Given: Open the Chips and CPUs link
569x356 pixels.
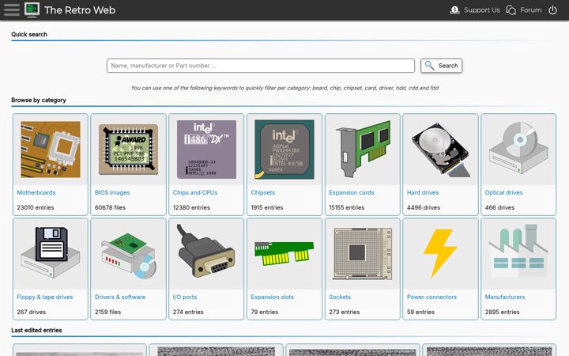Looking at the screenshot, I should click(195, 192).
